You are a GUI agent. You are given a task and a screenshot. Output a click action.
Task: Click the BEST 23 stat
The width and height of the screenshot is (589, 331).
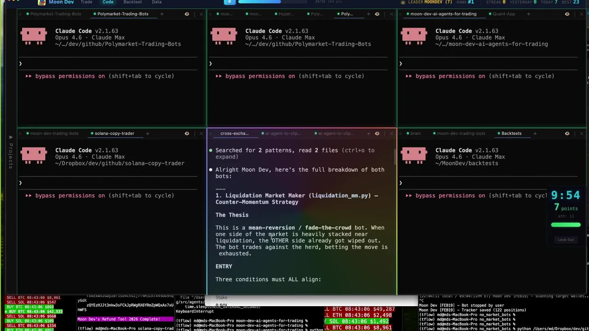pos(570,2)
